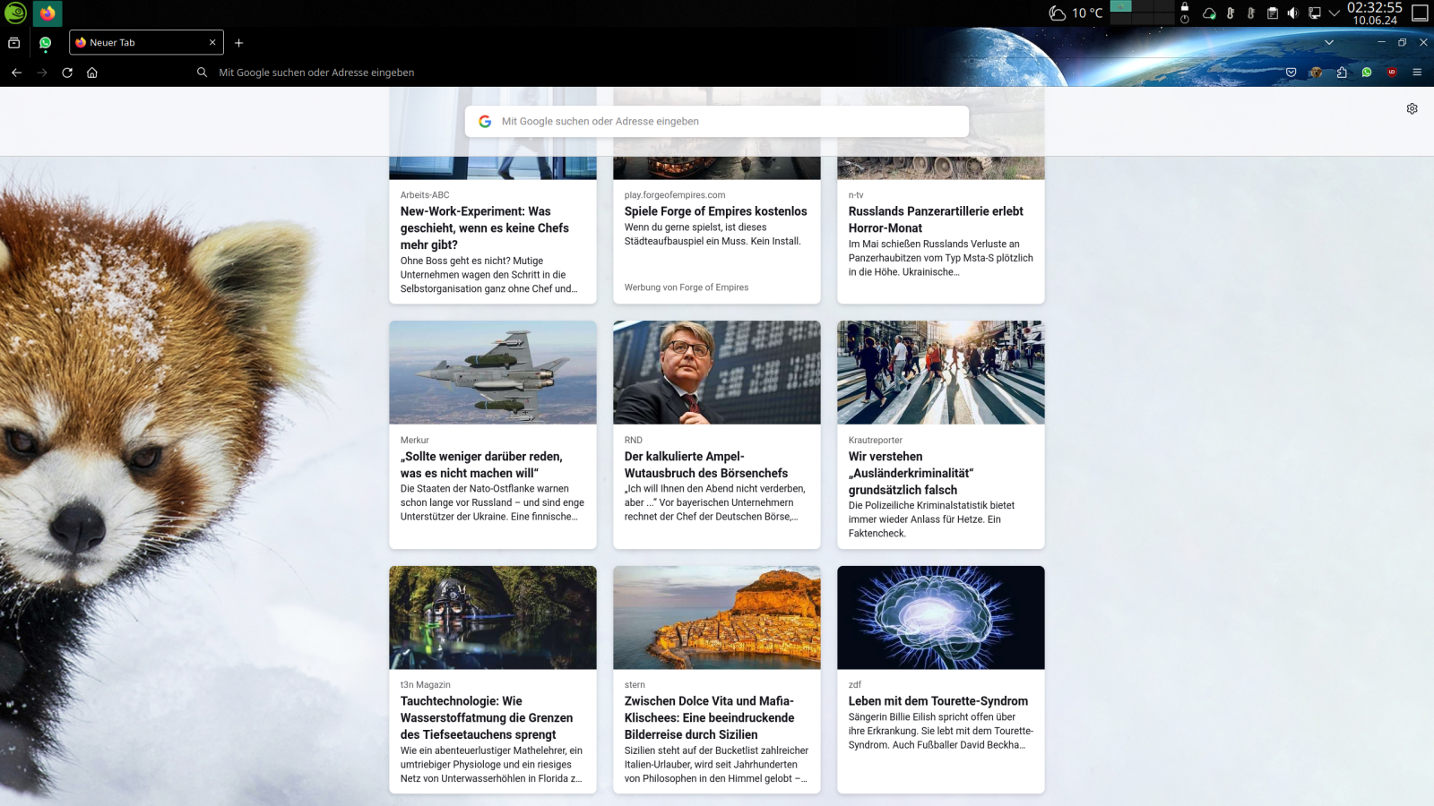The width and height of the screenshot is (1434, 806).
Task: Select the Neuer Tab tab
Action: point(143,43)
